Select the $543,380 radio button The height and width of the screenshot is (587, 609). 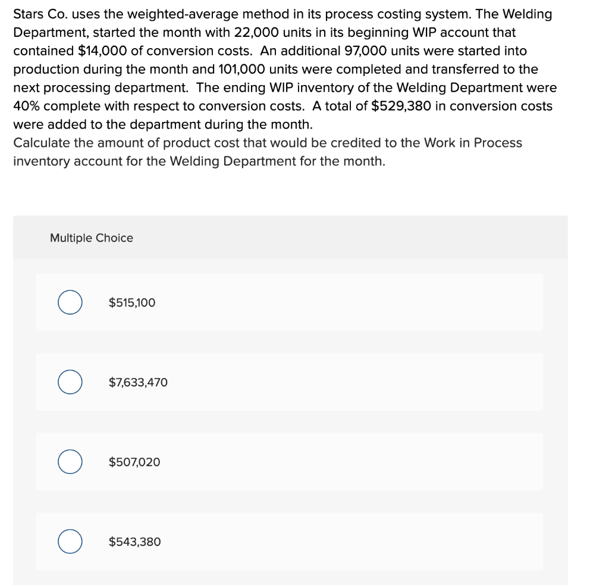click(x=70, y=542)
